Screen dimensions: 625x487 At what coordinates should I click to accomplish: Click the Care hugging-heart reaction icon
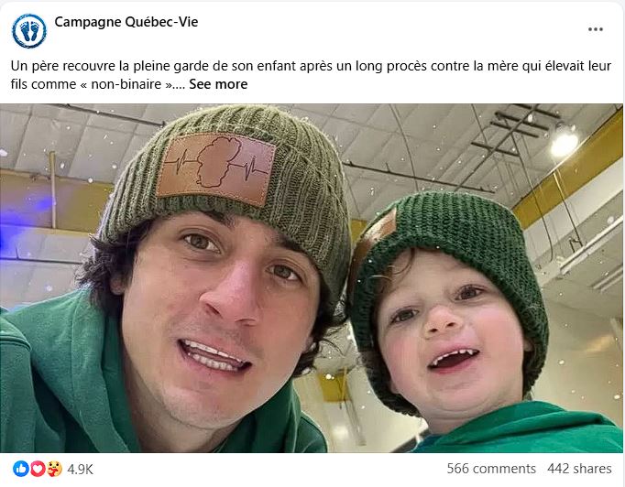pos(55,469)
